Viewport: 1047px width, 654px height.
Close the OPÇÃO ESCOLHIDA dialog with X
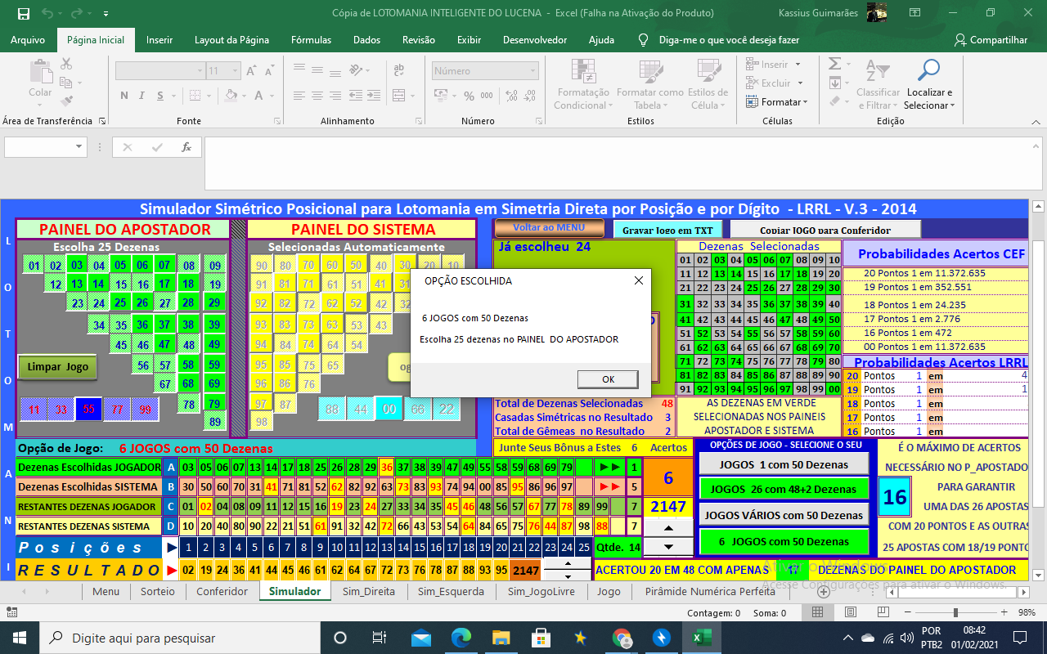[x=639, y=280]
